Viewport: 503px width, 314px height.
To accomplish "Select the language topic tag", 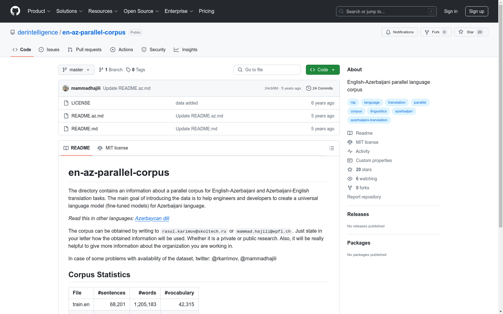I will 372,102.
